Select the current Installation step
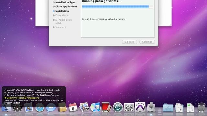 [61, 11]
